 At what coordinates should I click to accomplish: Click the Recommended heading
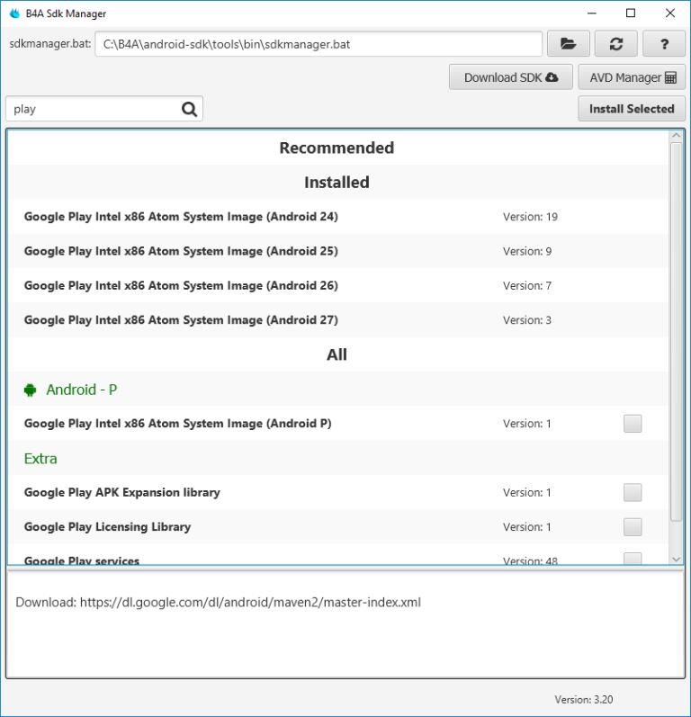[337, 148]
